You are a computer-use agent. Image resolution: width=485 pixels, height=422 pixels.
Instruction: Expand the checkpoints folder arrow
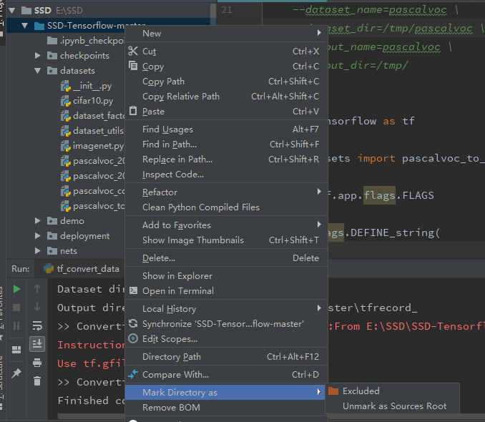tap(38, 56)
